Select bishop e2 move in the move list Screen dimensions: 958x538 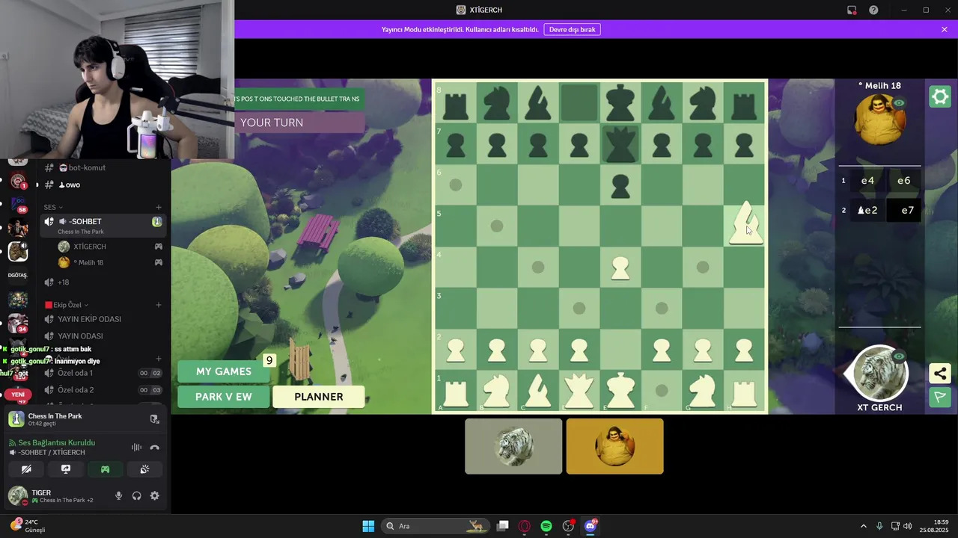(867, 211)
